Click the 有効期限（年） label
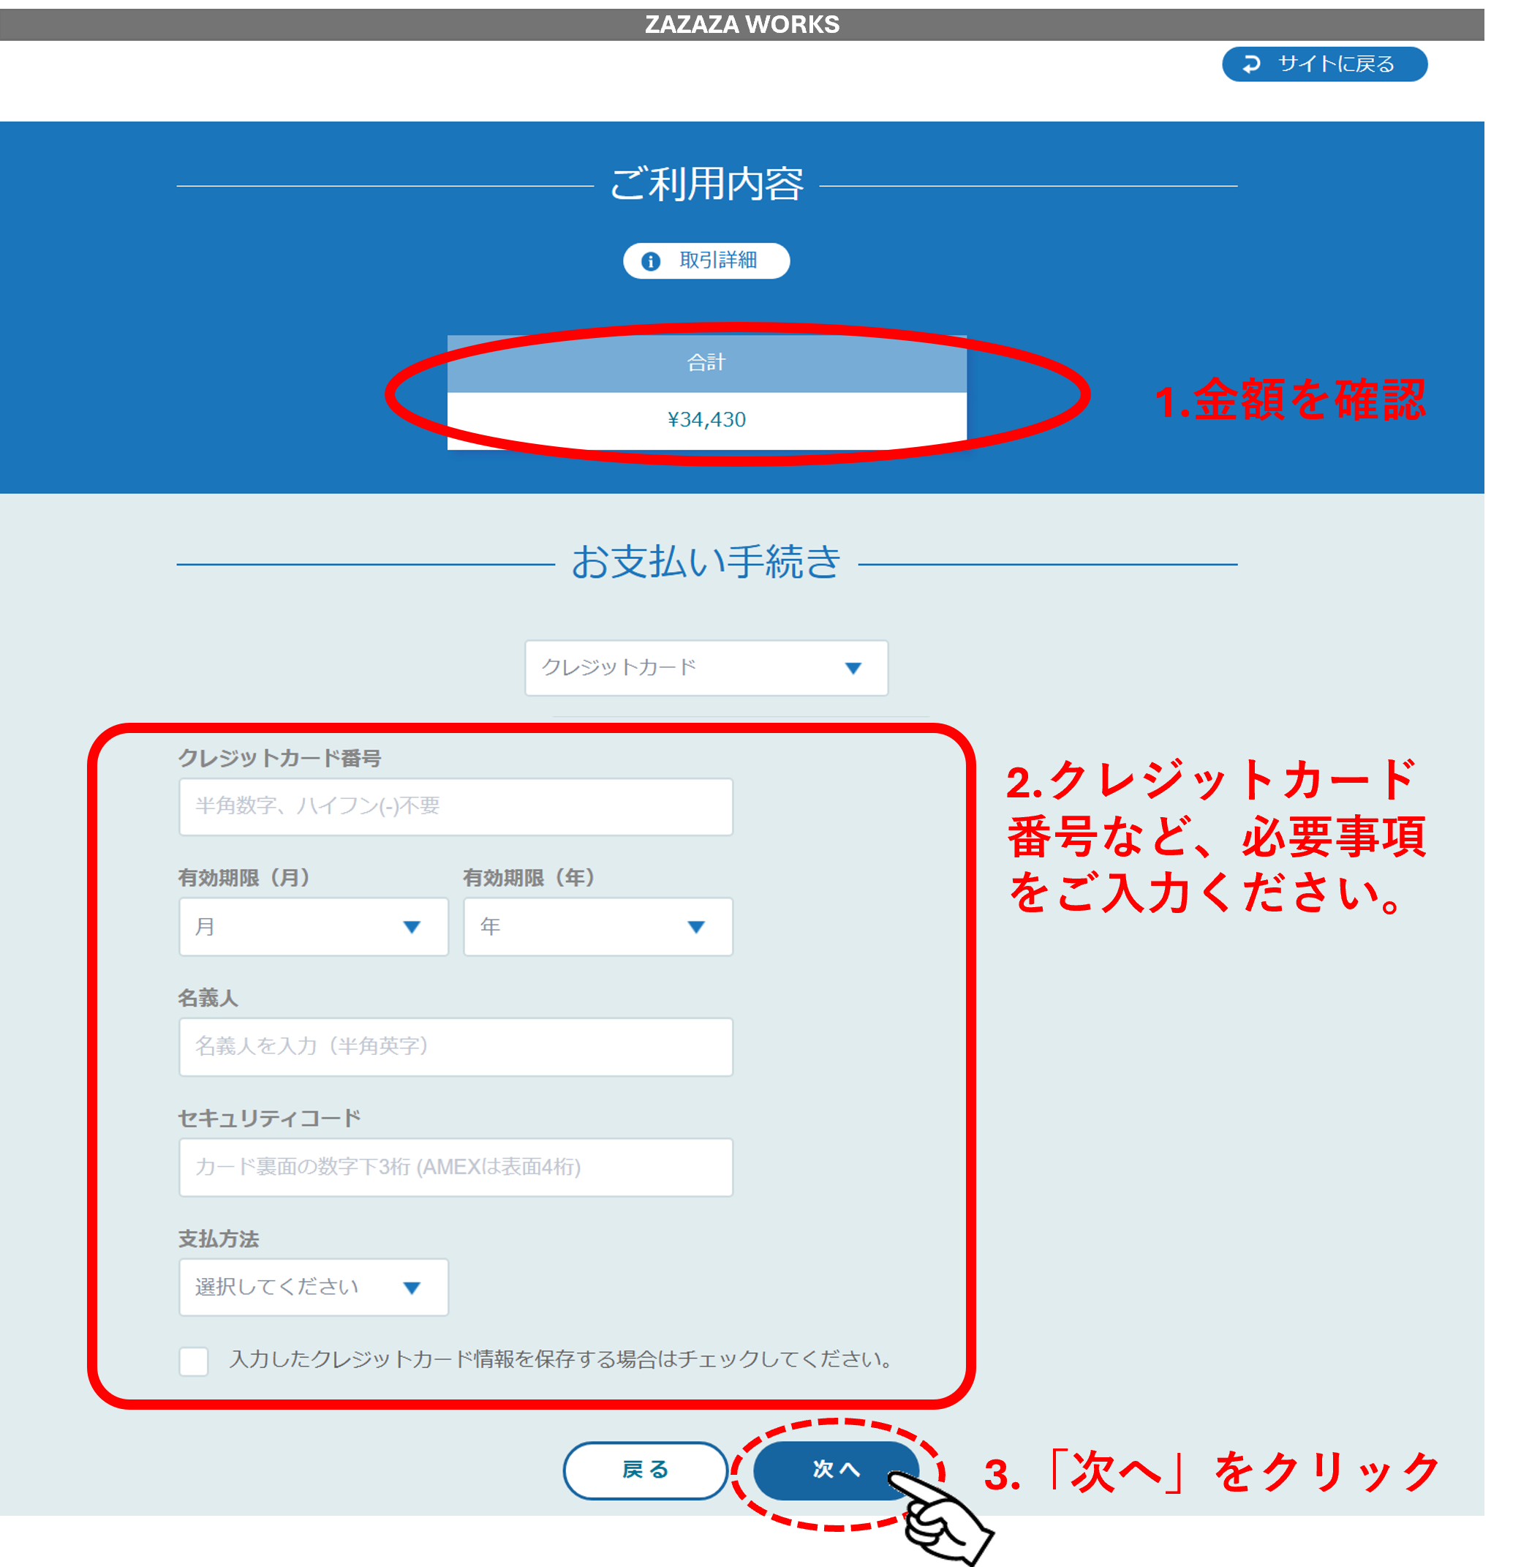This screenshot has width=1521, height=1567. (529, 878)
